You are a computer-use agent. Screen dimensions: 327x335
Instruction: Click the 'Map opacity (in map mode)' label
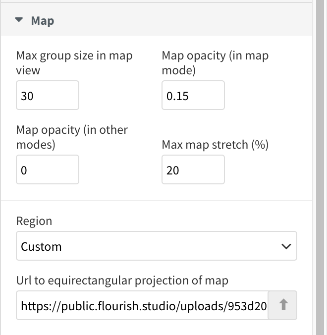[x=215, y=63]
